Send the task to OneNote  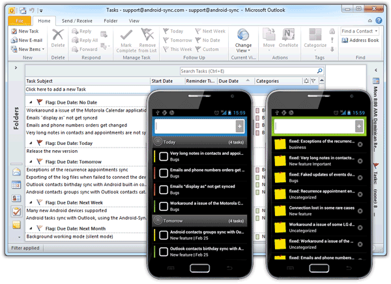pos(288,38)
